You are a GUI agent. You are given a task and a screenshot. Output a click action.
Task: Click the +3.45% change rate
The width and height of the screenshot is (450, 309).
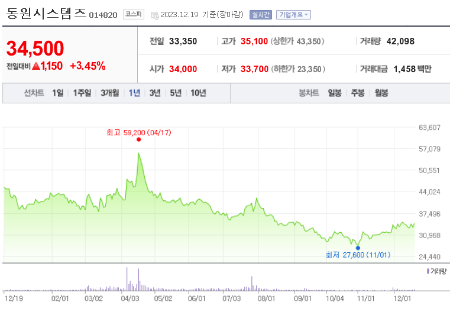pyautogui.click(x=88, y=66)
